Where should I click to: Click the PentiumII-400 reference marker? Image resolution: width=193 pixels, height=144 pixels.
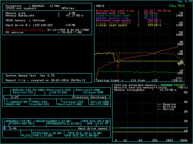(87, 90)
